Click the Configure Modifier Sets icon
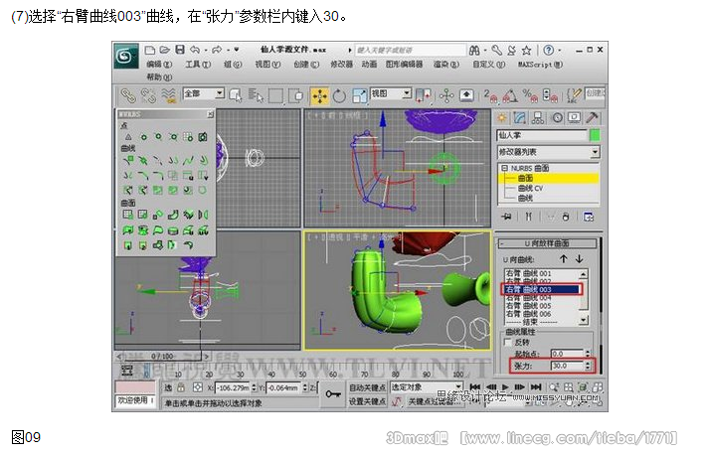706x455 pixels. [x=588, y=217]
